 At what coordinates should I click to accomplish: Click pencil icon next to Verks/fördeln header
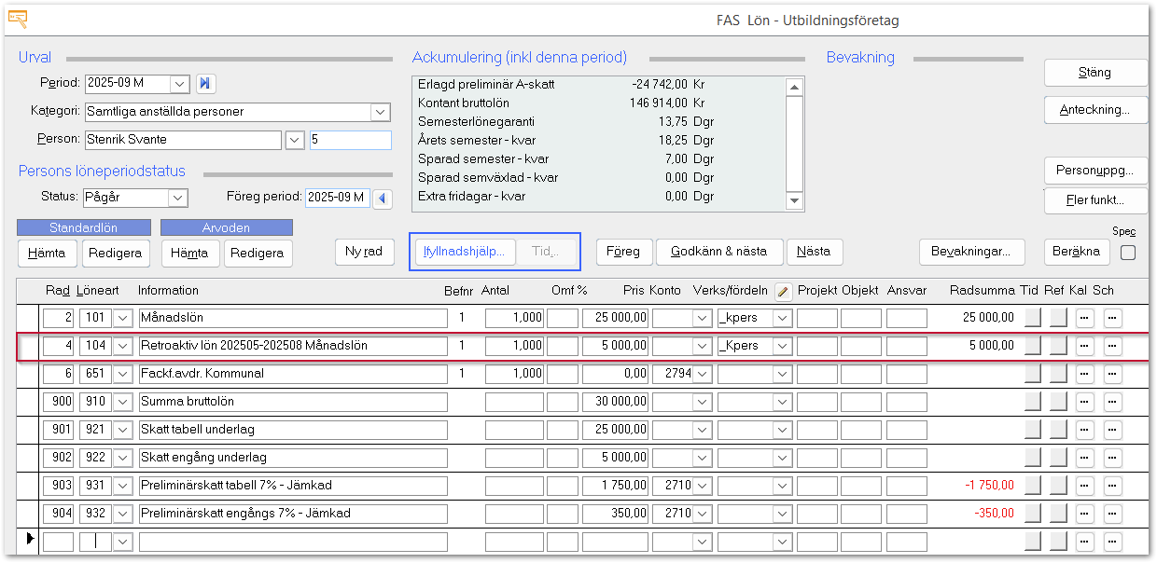783,291
